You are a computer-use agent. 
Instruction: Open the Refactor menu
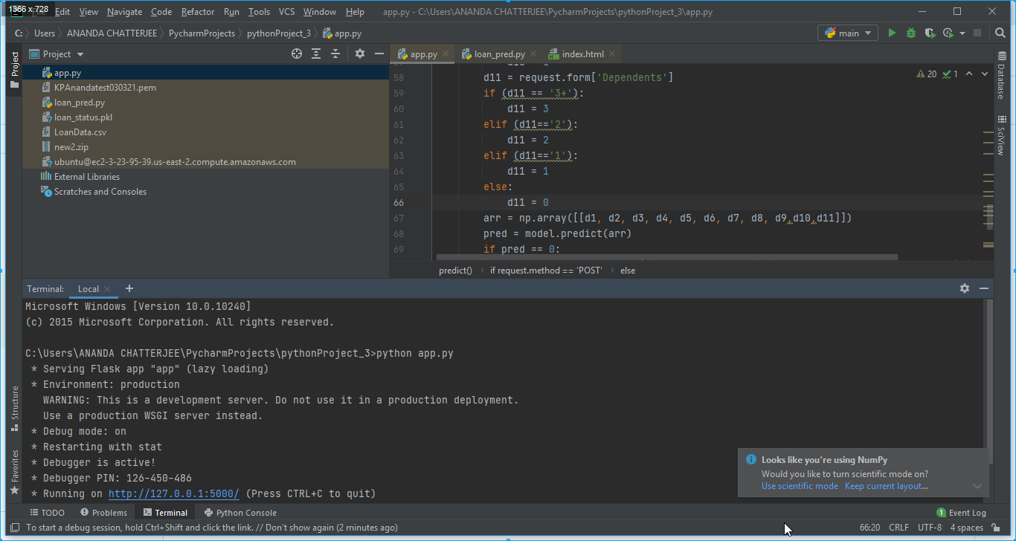click(x=198, y=12)
